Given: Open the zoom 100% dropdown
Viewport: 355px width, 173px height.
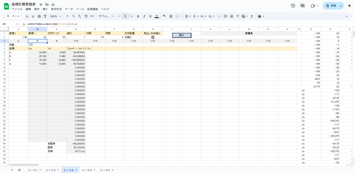Looking at the screenshot, I should point(55,16).
